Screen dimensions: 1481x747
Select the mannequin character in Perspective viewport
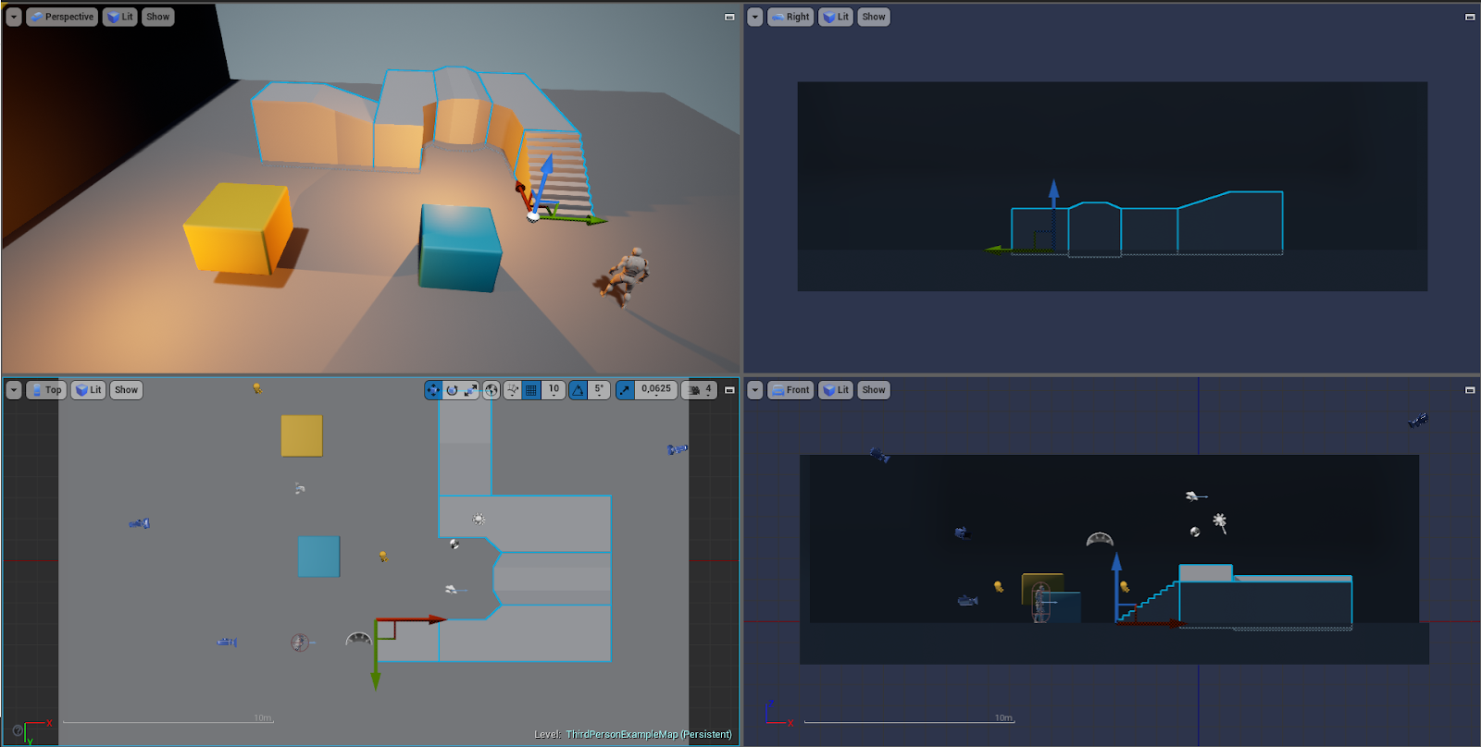(x=628, y=275)
